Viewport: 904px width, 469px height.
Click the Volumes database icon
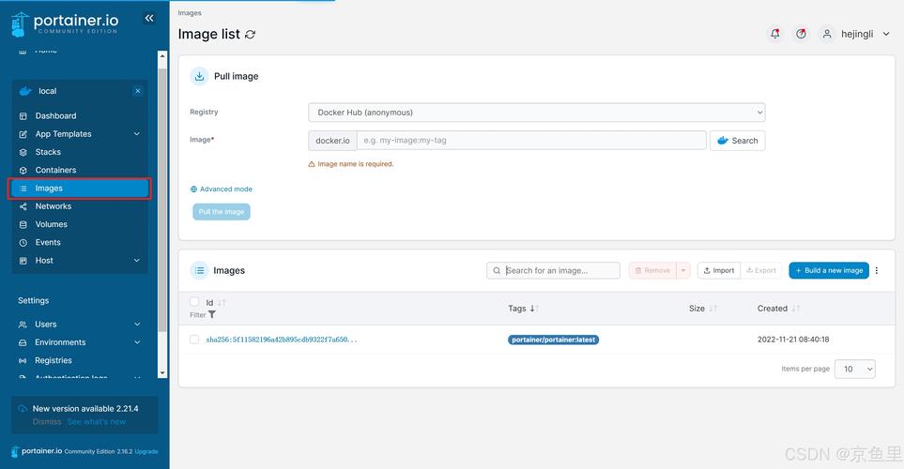23,224
